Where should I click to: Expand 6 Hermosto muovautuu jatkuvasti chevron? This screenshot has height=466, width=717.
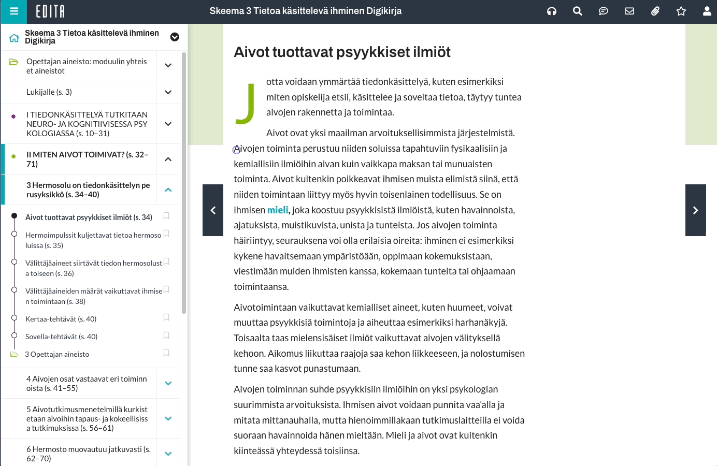pyautogui.click(x=168, y=454)
